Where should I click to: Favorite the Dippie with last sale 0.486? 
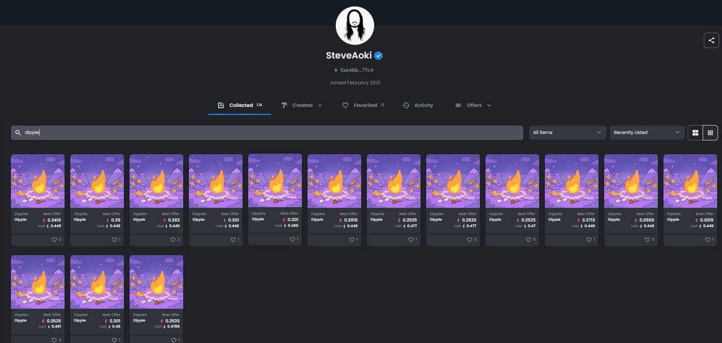(x=292, y=239)
